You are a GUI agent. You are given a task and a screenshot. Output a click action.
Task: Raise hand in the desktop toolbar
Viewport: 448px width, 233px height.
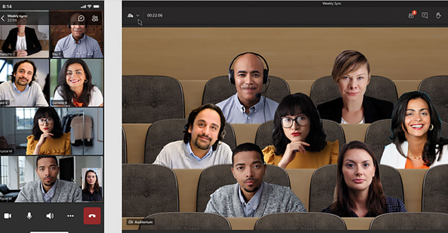(x=438, y=15)
